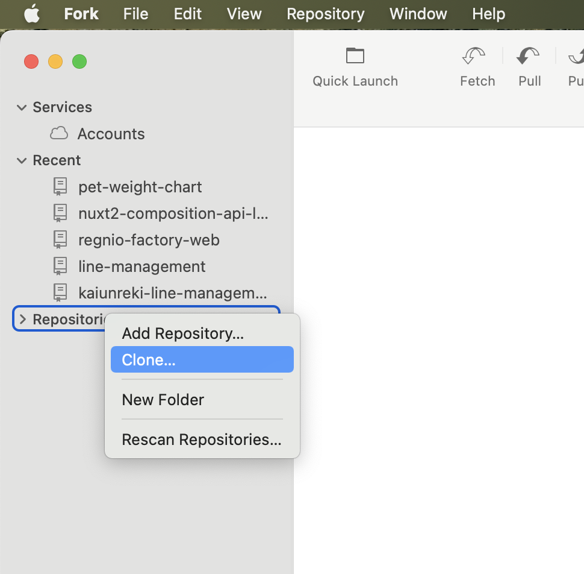The height and width of the screenshot is (574, 584).
Task: Open the Apple menu
Action: [31, 14]
